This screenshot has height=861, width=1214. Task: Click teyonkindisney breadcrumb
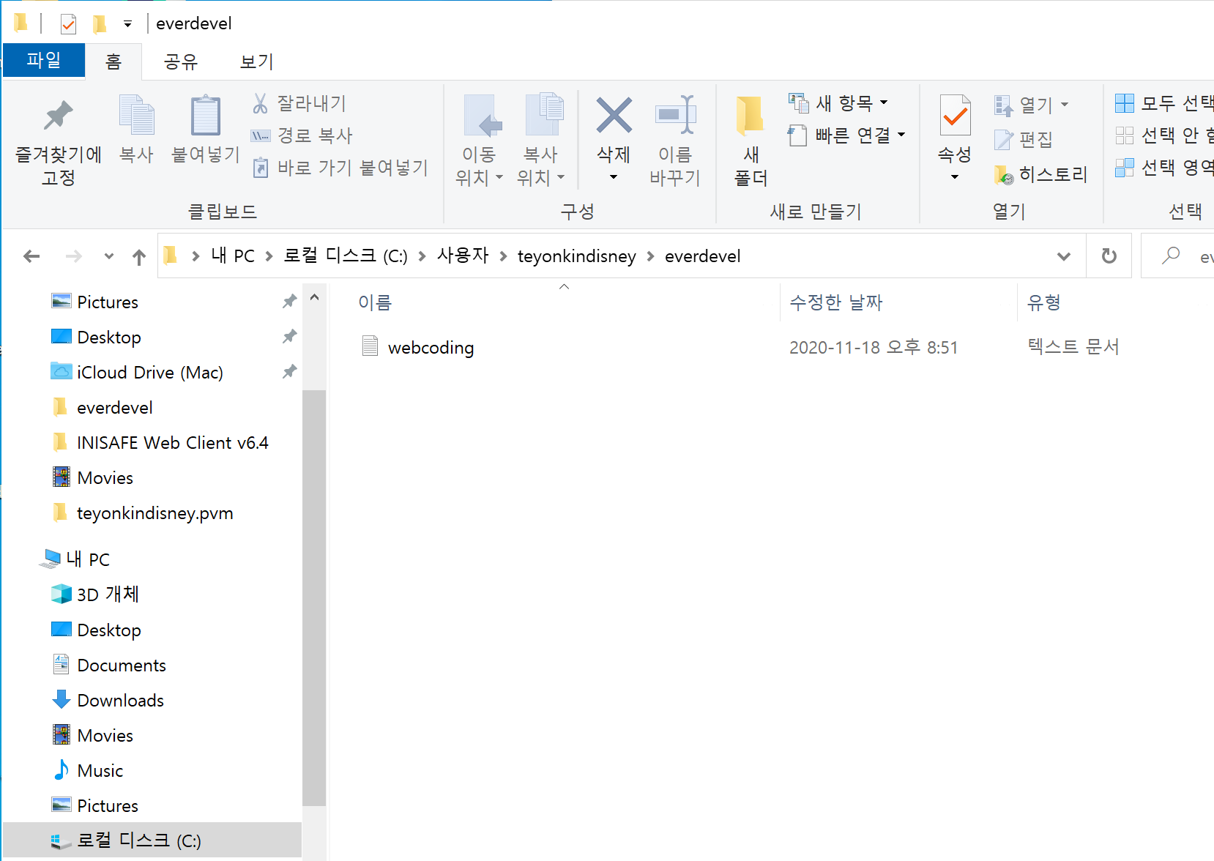point(577,256)
